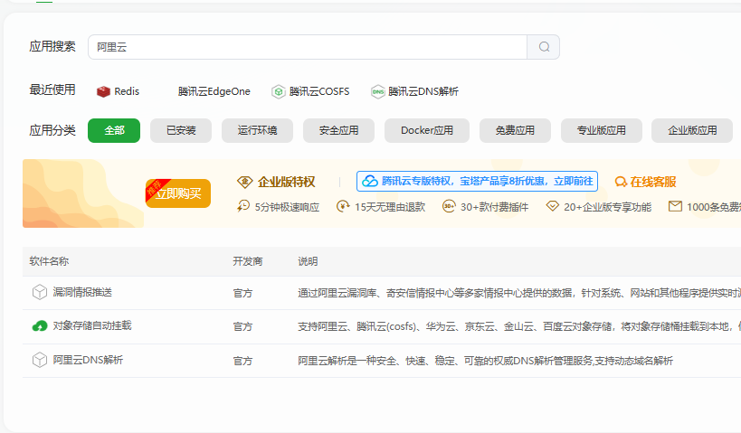Click the 30+款付费插件 badge icon
The height and width of the screenshot is (433, 741).
[449, 206]
